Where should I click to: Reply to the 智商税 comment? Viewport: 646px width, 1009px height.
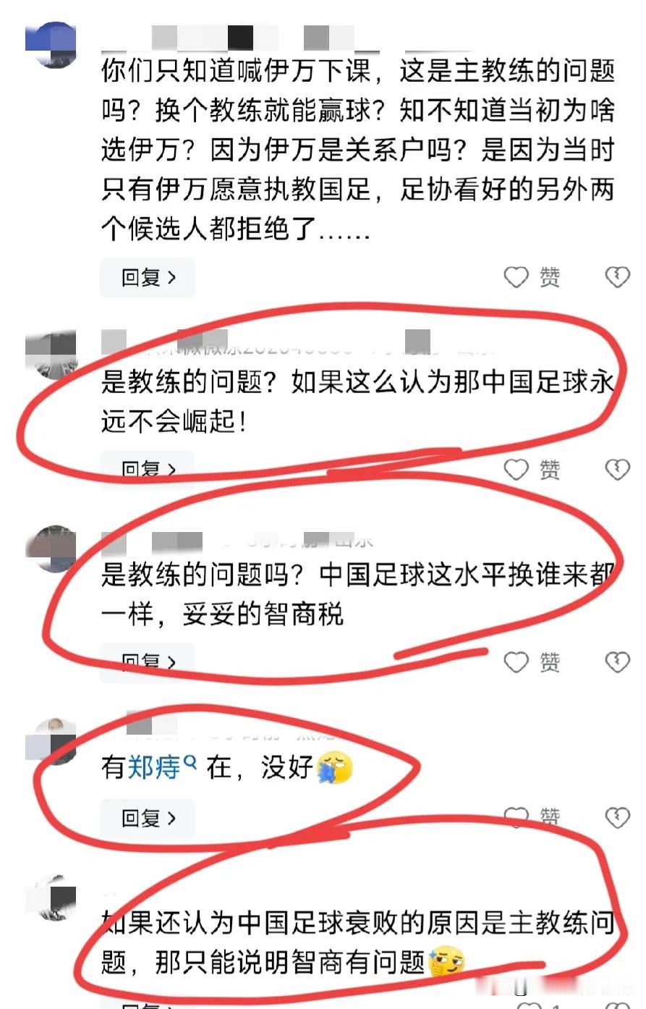point(148,662)
